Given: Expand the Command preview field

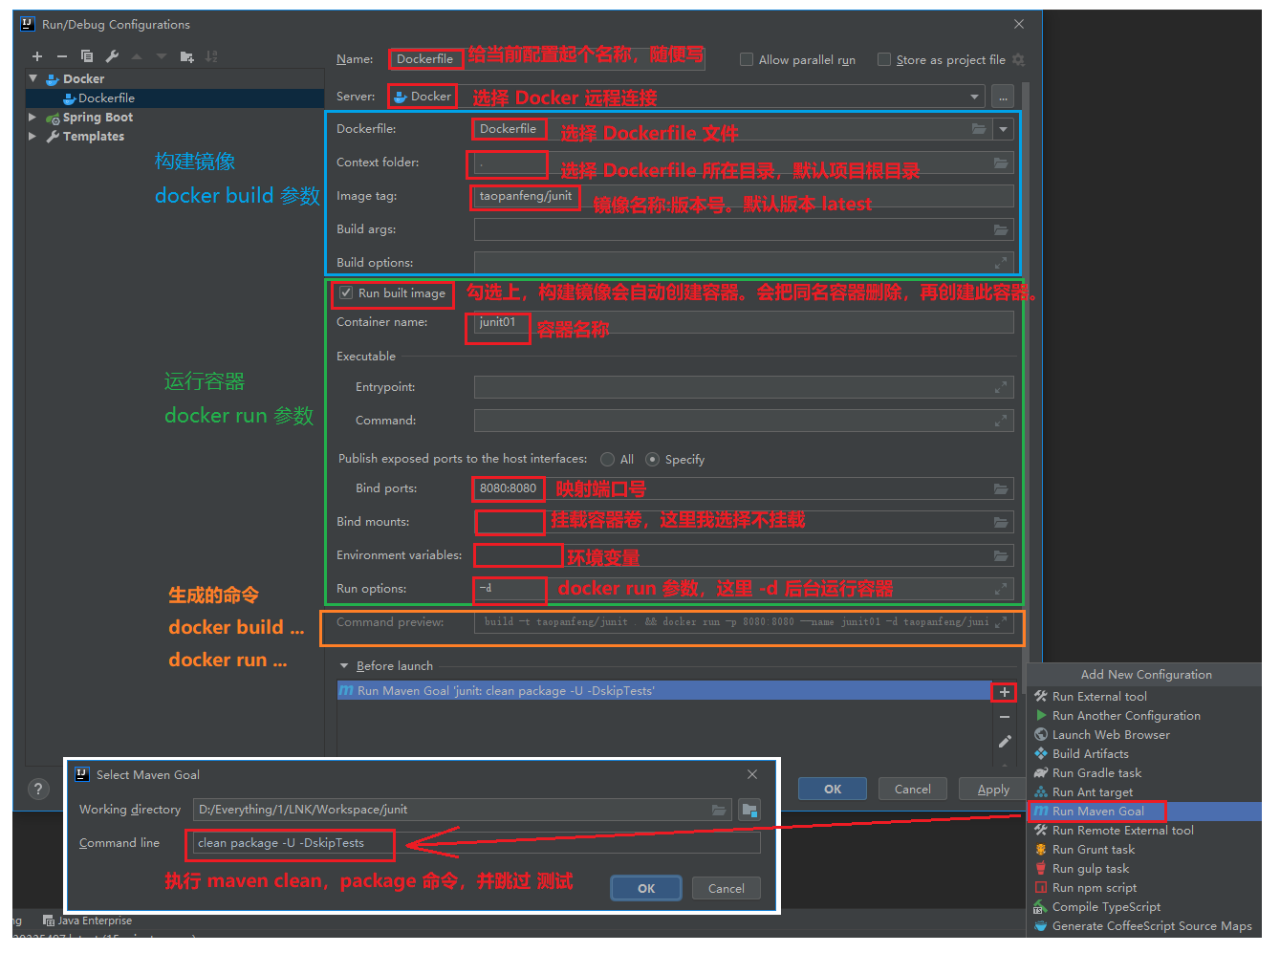Looking at the screenshot, I should point(1001,622).
